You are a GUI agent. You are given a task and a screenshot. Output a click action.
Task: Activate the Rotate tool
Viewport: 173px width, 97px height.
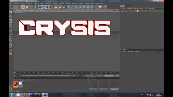(x=31, y=7)
